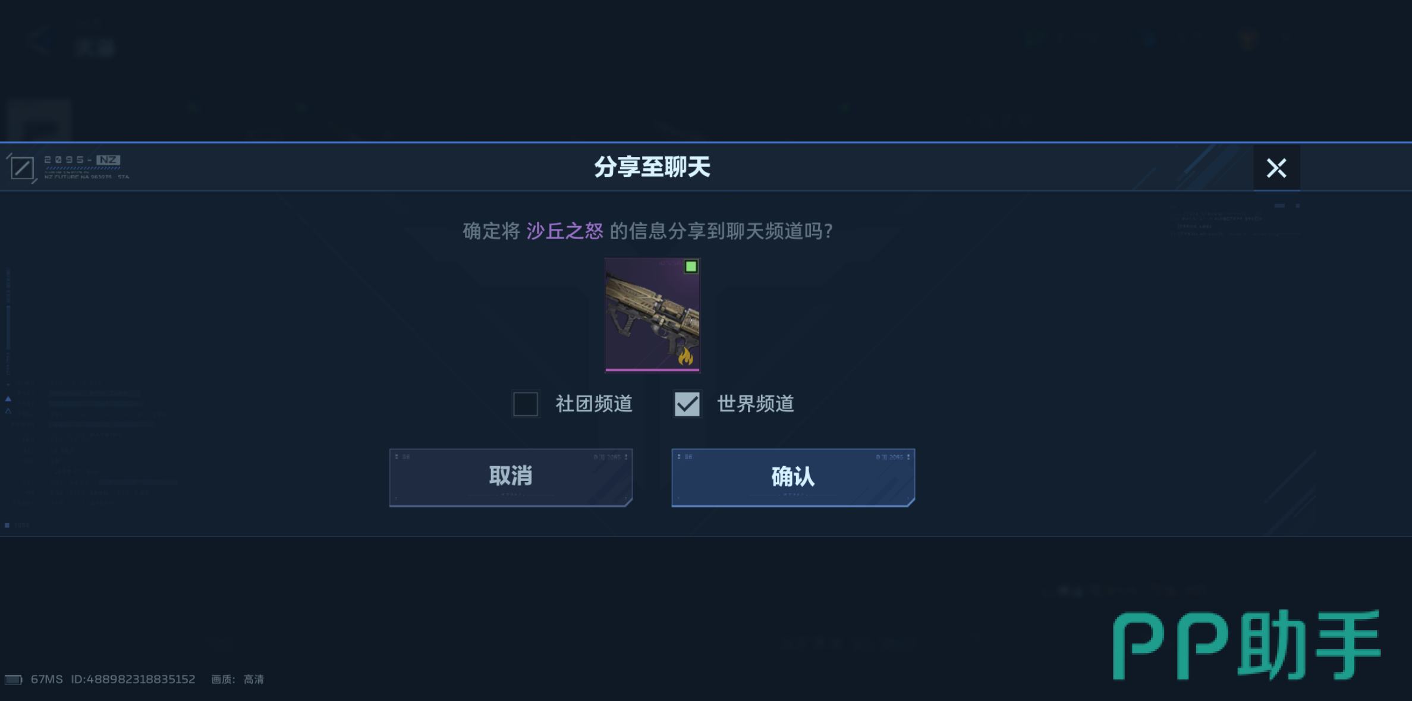Click the 取消 button

511,477
